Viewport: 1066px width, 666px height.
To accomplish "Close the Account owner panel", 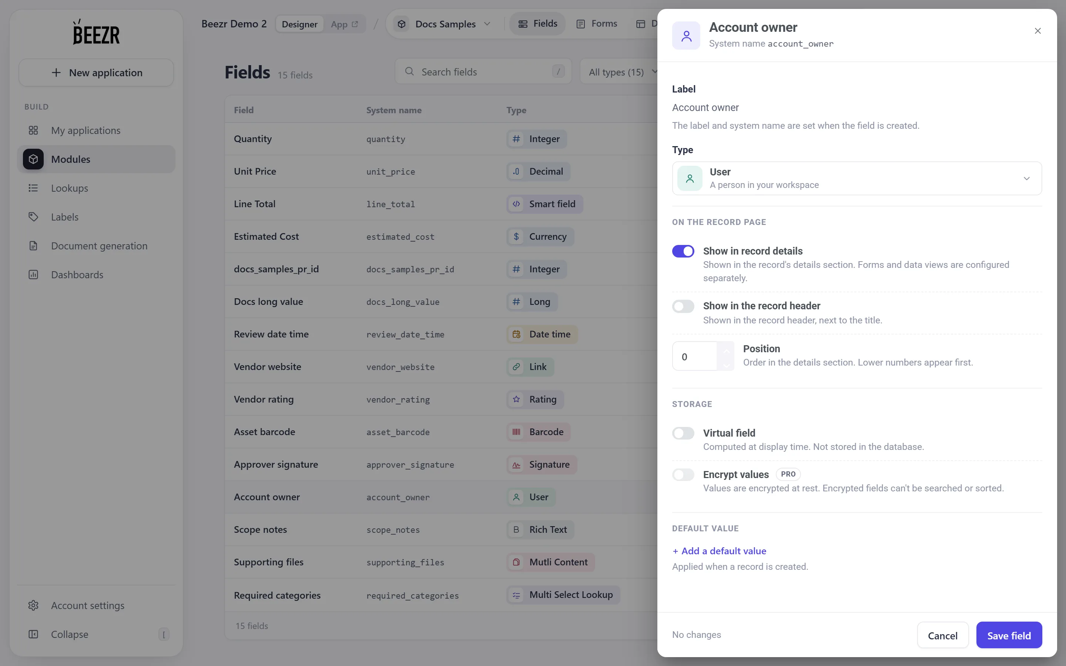I will [1038, 31].
